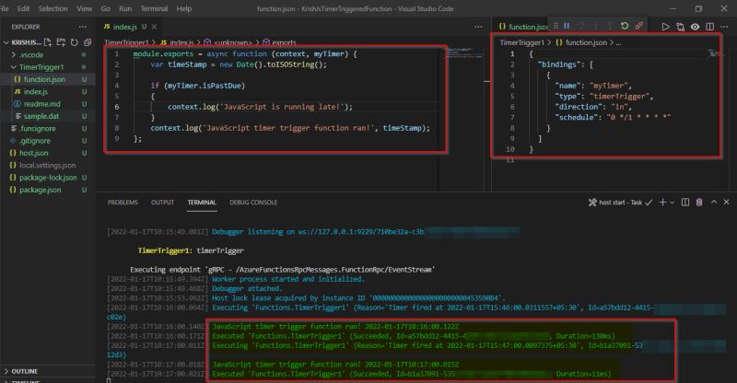Kill terminal with trash icon
This screenshot has height=383, width=737.
pos(699,202)
